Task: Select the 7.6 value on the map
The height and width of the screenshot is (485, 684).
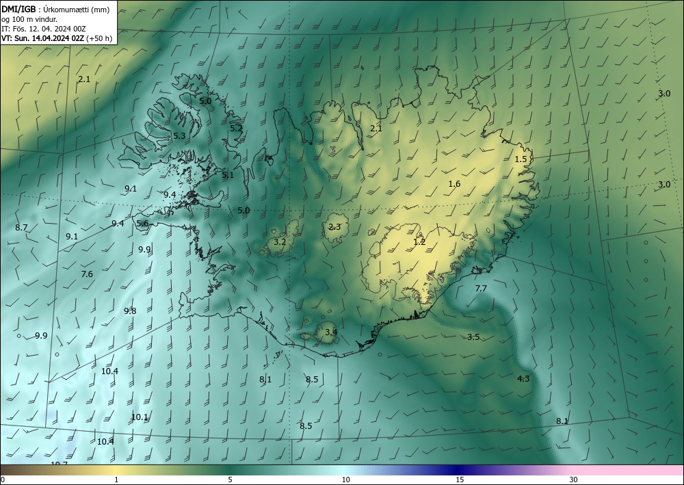Action: [87, 274]
